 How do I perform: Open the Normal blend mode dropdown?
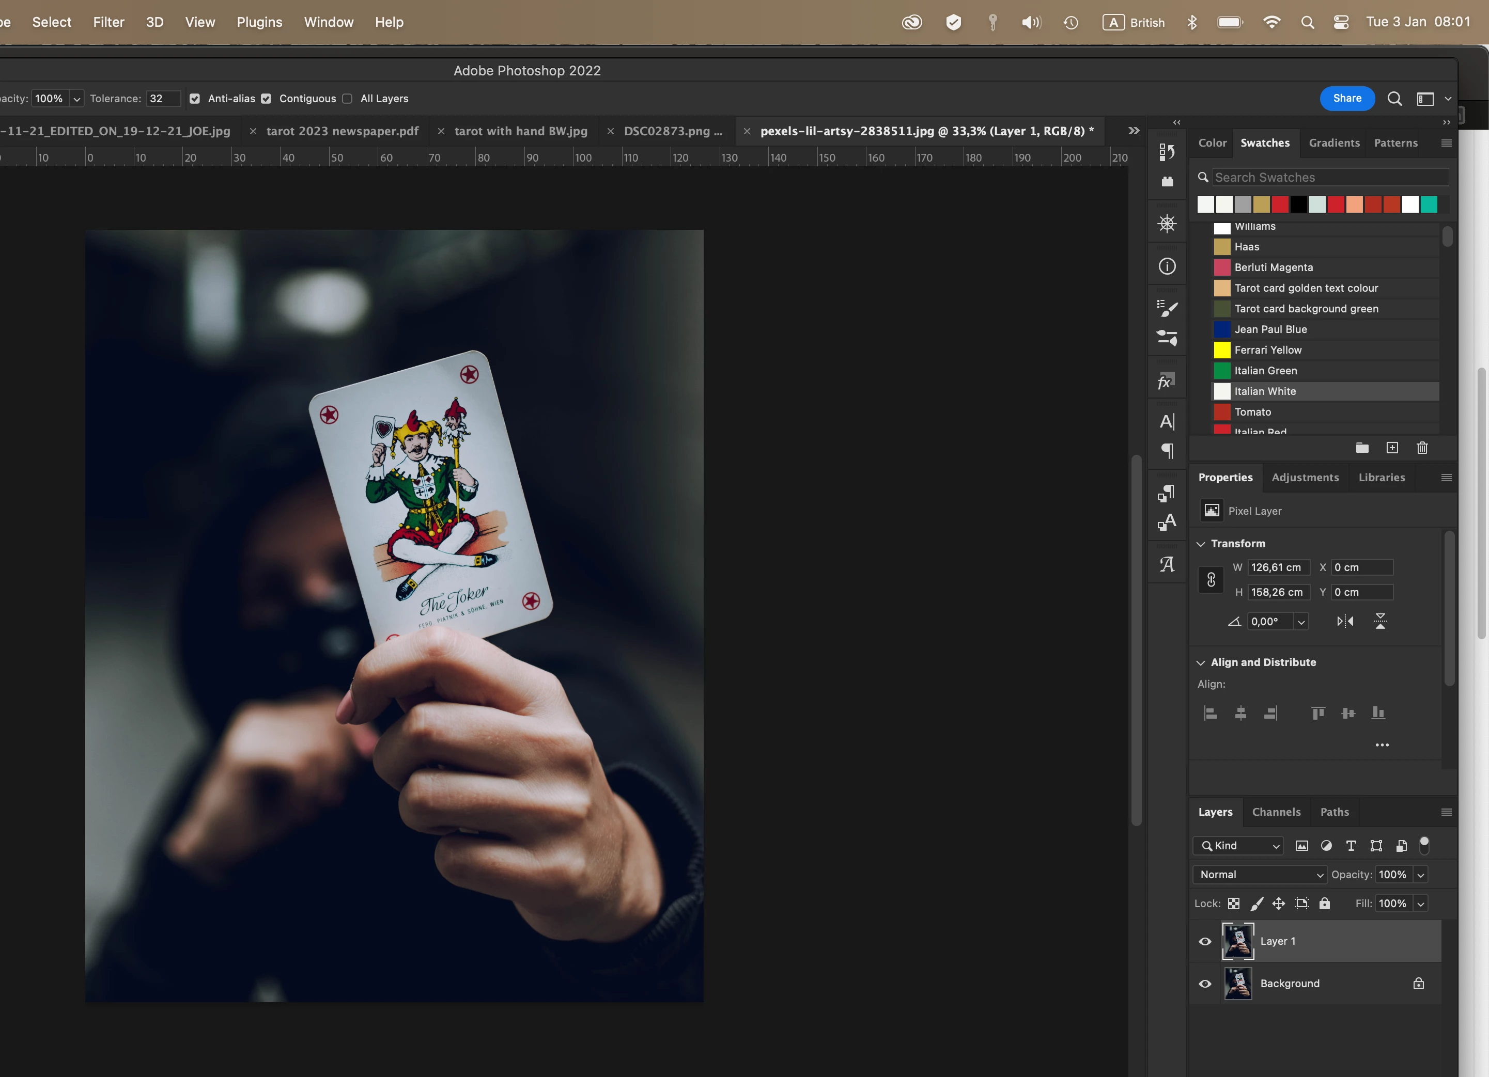(1259, 874)
